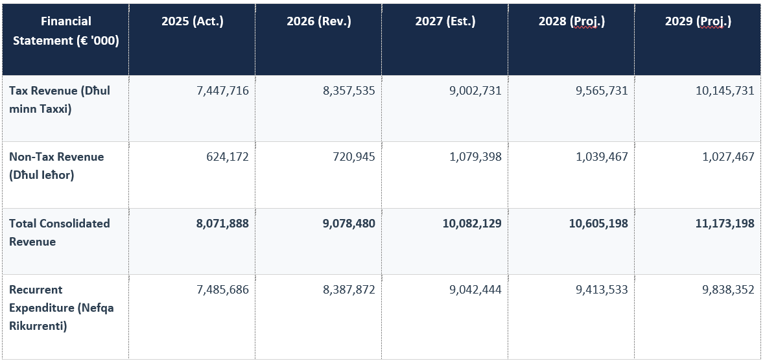The image size is (765, 361).
Task: Click the 'Tax Revenue (Dħul minn Taxxi)' row label
Action: 60,100
